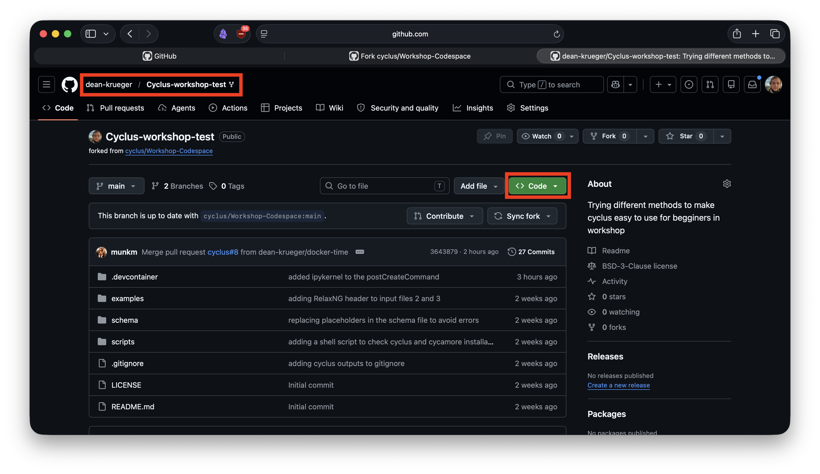Open the LICENSE file

coord(126,385)
